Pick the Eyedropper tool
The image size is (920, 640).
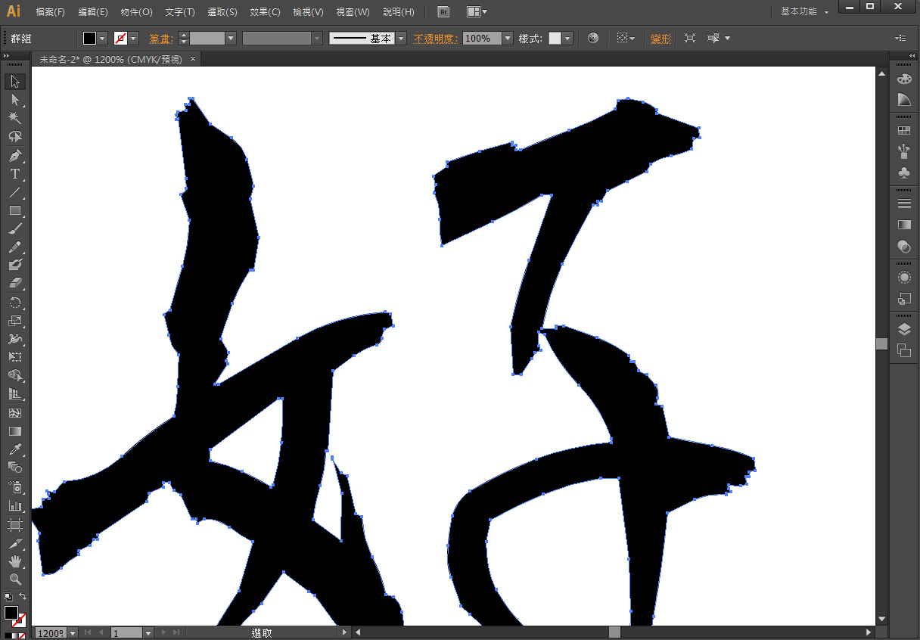(15, 450)
